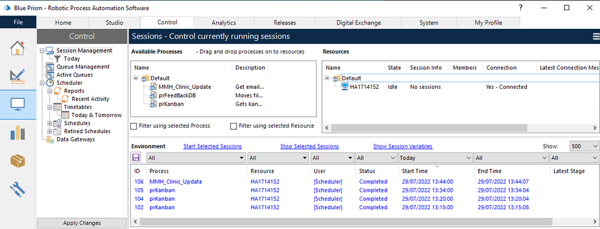Collapse Default group in Available Processes
The image size is (600, 229).
[x=136, y=79]
